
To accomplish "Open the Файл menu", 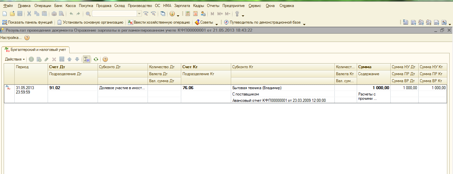I will [8, 6].
